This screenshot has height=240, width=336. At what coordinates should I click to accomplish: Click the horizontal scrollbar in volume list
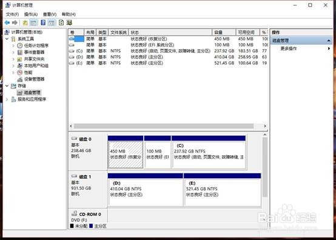(164, 126)
